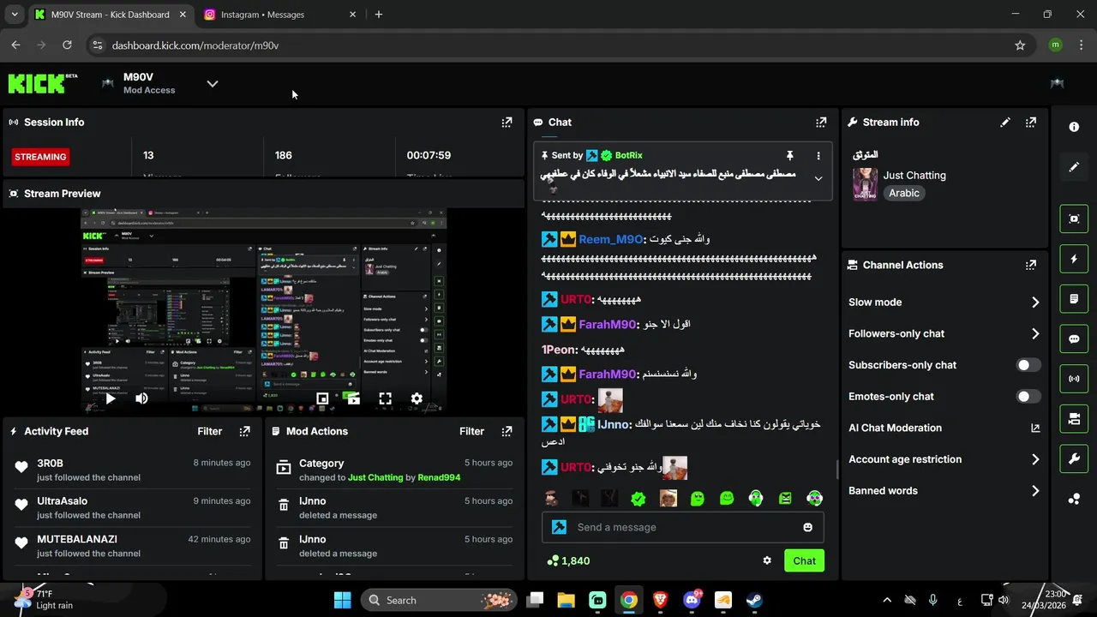Enter fullscreen on stream preview
This screenshot has height=617, width=1097.
tap(386, 398)
